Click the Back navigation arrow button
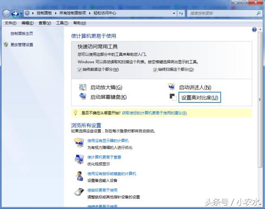 pos(7,14)
